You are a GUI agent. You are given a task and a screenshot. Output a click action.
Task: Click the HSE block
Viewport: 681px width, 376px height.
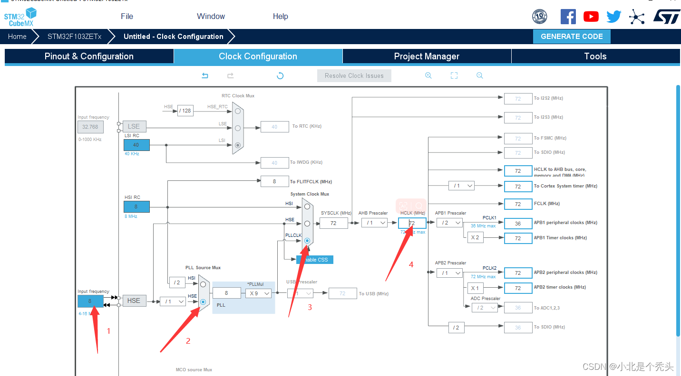click(134, 301)
